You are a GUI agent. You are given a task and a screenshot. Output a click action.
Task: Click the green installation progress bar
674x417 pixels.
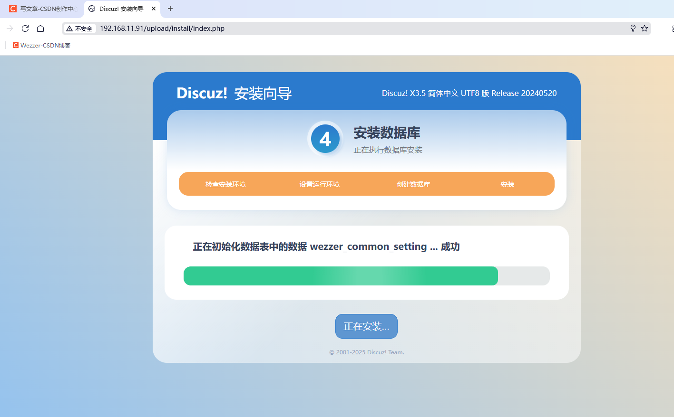(341, 276)
